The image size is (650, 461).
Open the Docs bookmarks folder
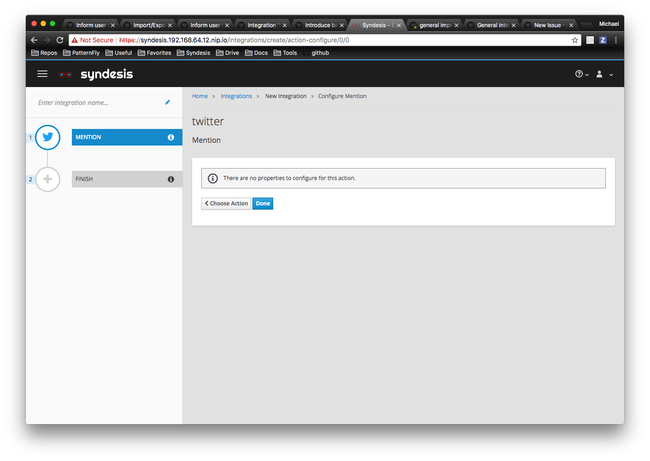tap(257, 53)
